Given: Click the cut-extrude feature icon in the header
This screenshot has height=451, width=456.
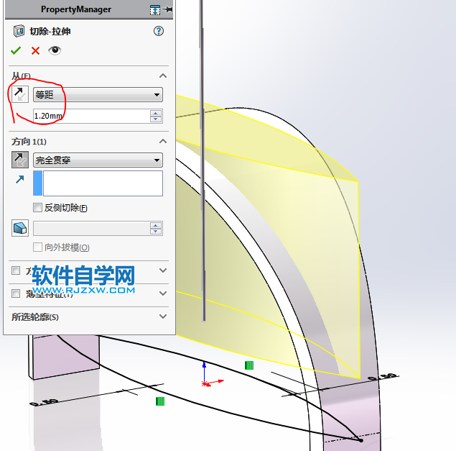Looking at the screenshot, I should coord(19,31).
